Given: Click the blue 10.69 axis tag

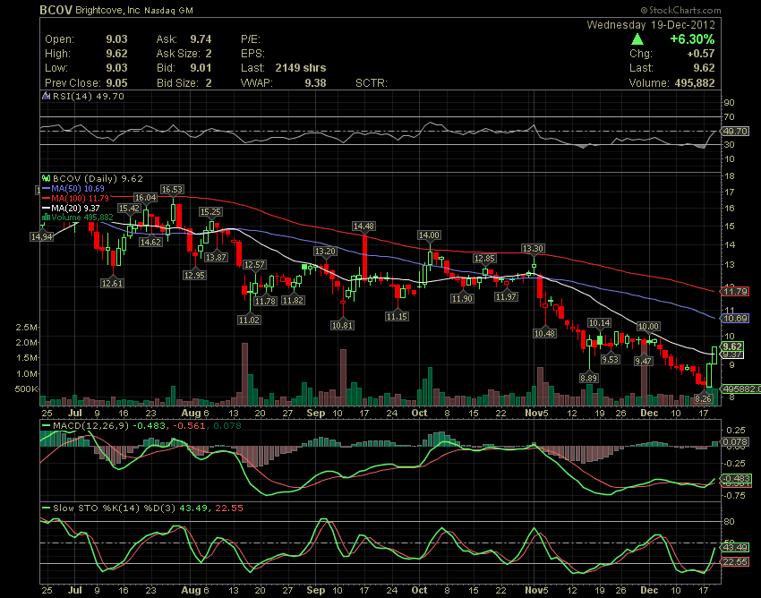Looking at the screenshot, I should (735, 319).
